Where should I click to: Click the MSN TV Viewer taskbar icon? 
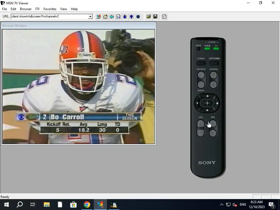[100, 205]
